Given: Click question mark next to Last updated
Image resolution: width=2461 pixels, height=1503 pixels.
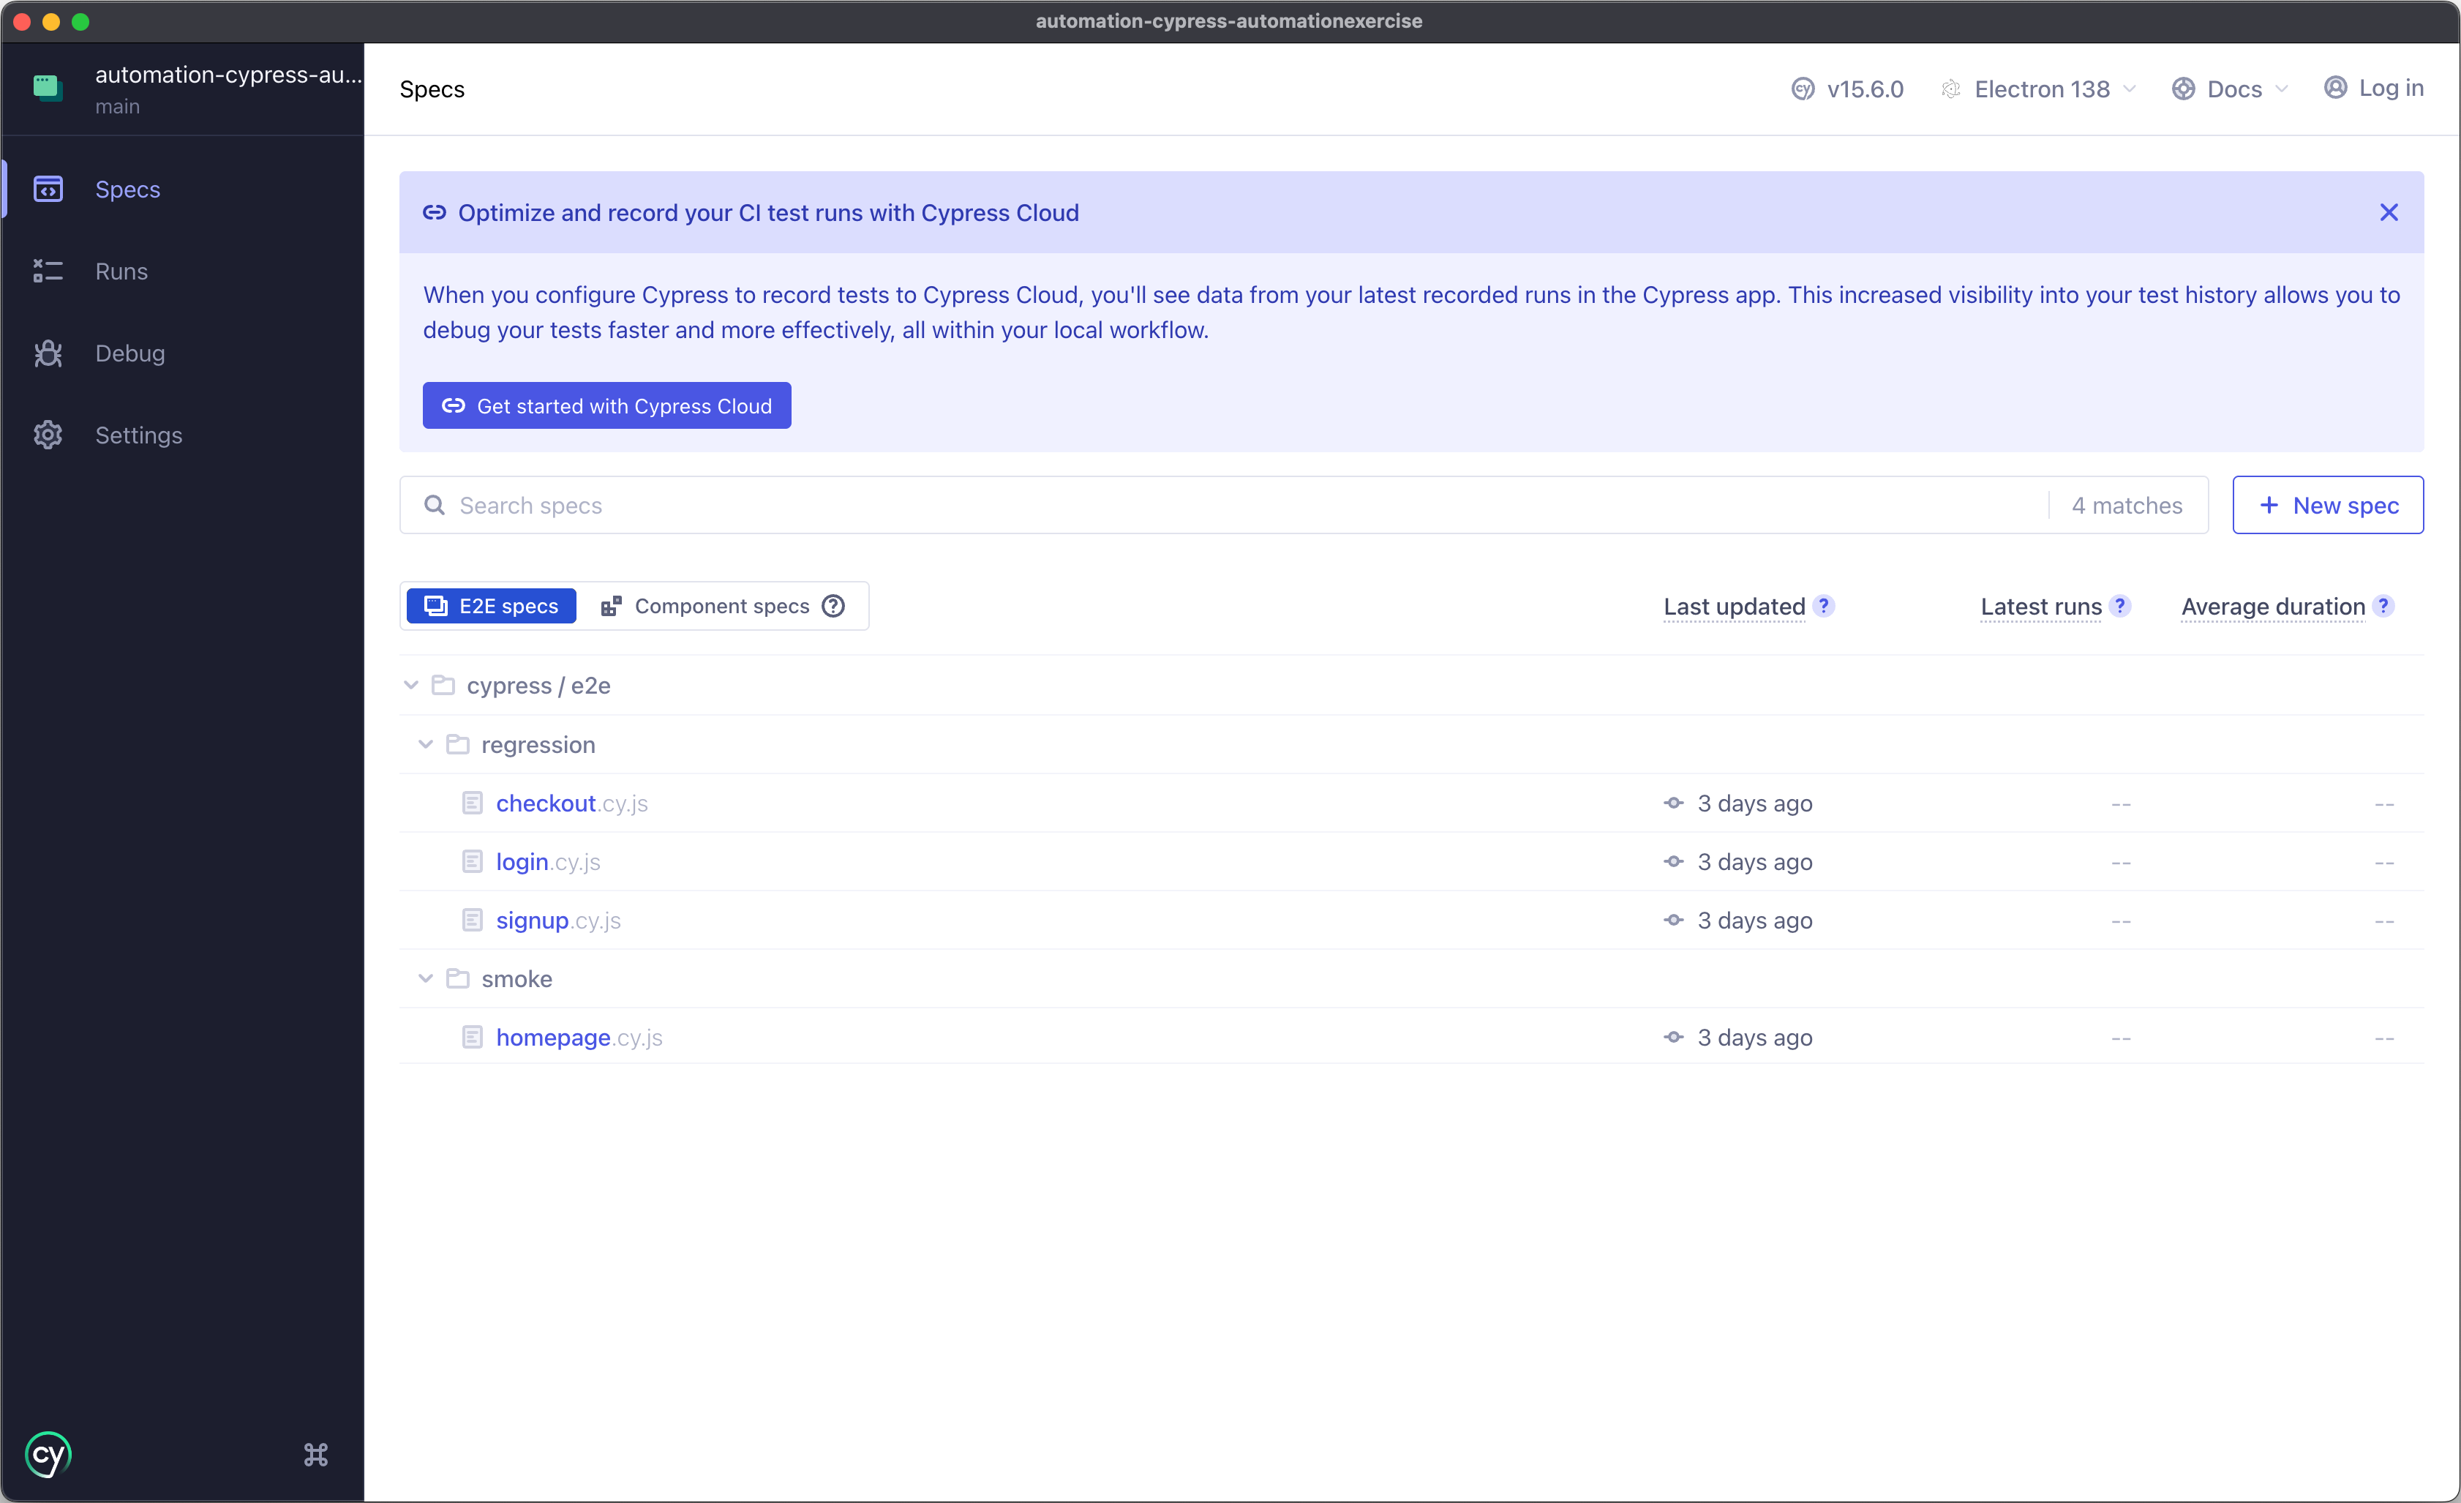Looking at the screenshot, I should tap(1824, 607).
